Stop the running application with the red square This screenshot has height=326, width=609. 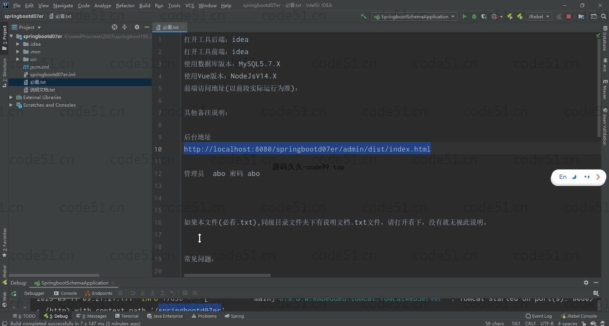[569, 16]
